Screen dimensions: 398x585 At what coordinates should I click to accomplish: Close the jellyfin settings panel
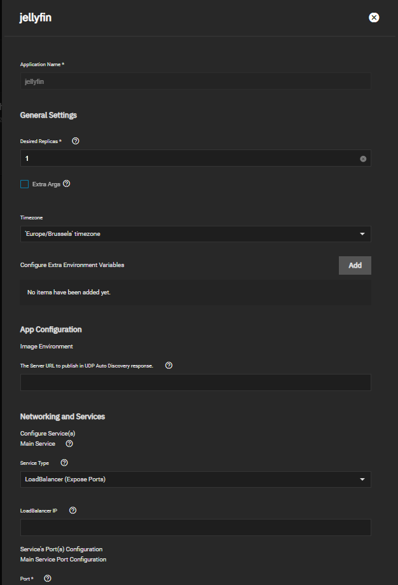374,18
